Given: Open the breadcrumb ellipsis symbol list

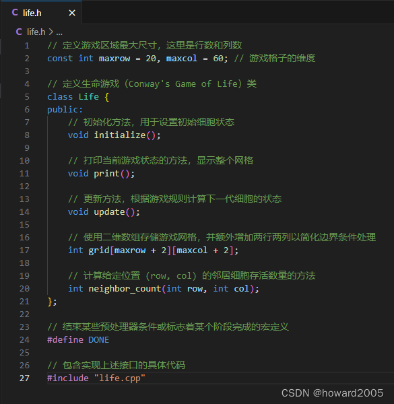Looking at the screenshot, I should click(x=59, y=32).
